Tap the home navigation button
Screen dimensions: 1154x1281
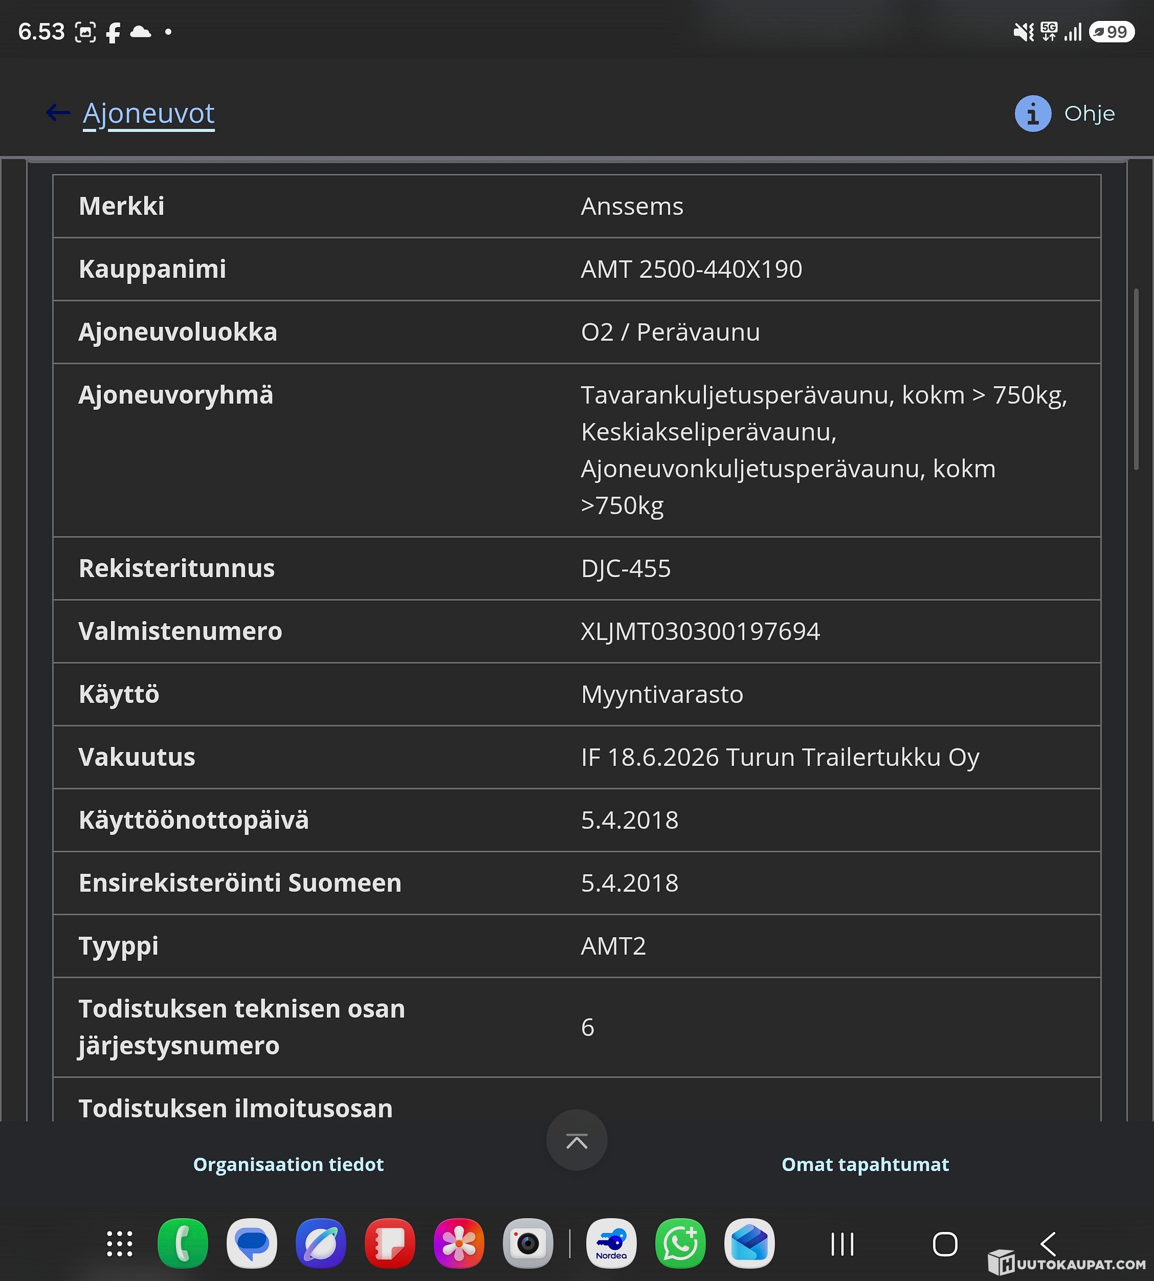click(x=945, y=1244)
